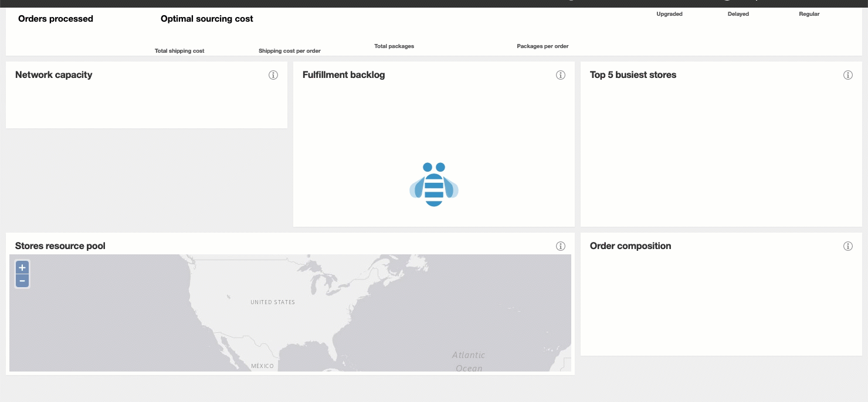
Task: Open the Stores resource pool info icon
Action: pyautogui.click(x=561, y=246)
